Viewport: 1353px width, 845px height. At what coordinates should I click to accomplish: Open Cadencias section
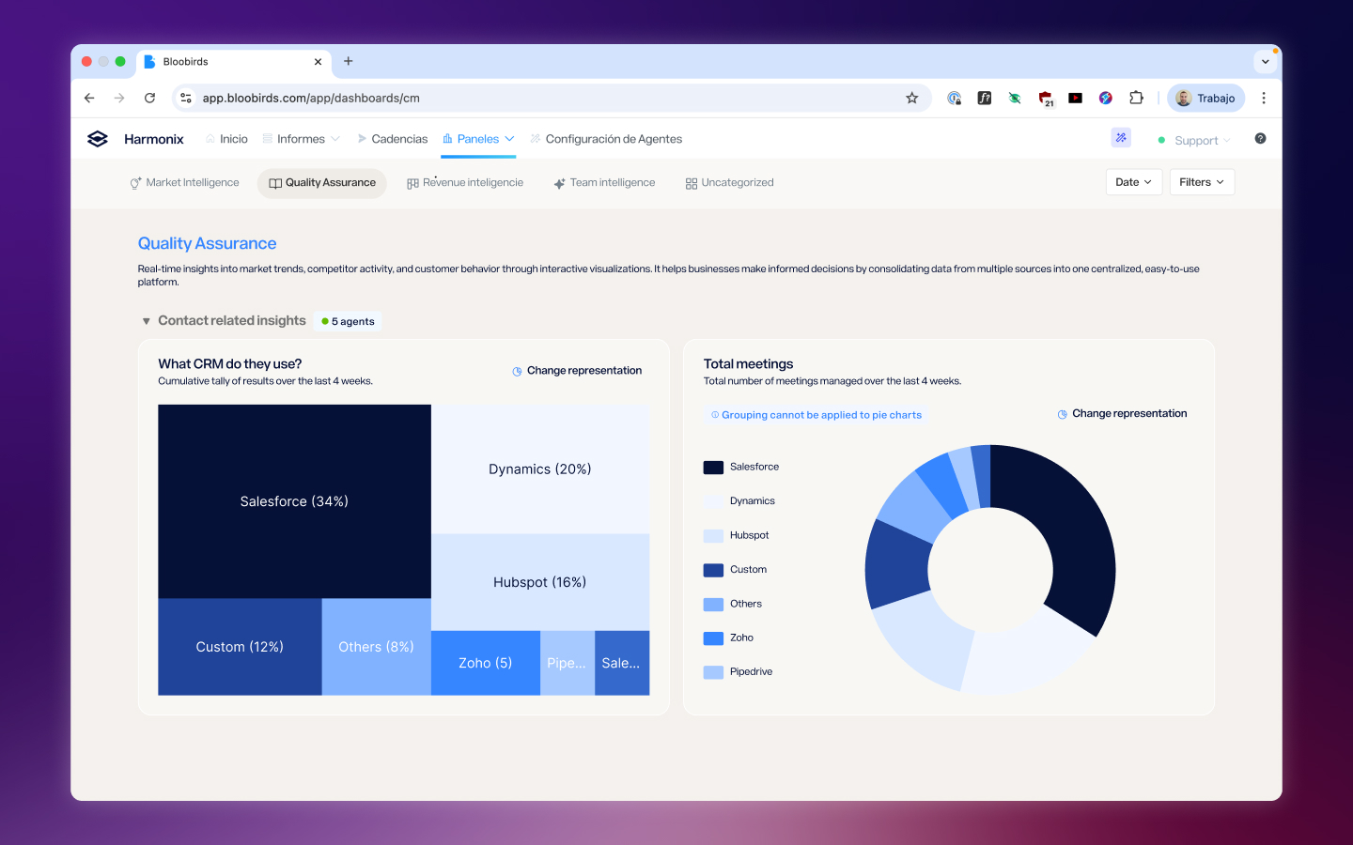coord(392,139)
